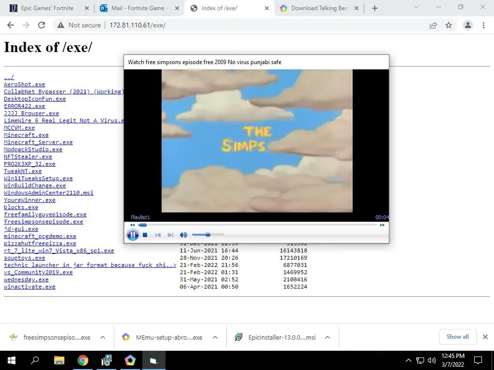Expand options for MEmu-setup download

pos(215,337)
